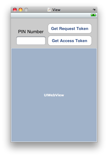The height and width of the screenshot is (157, 108).
Task: Select the simulated status bar strip
Action: pyautogui.click(x=54, y=15)
